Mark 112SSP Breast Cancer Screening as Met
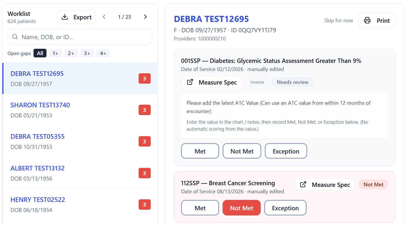 pos(200,208)
